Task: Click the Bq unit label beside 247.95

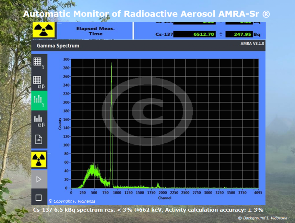Action: click(257, 34)
